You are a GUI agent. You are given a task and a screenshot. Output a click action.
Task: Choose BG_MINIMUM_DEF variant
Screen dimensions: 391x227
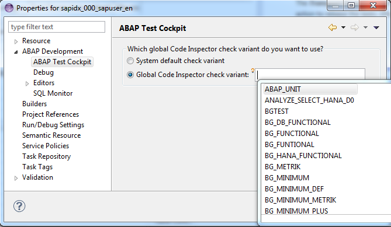294,189
